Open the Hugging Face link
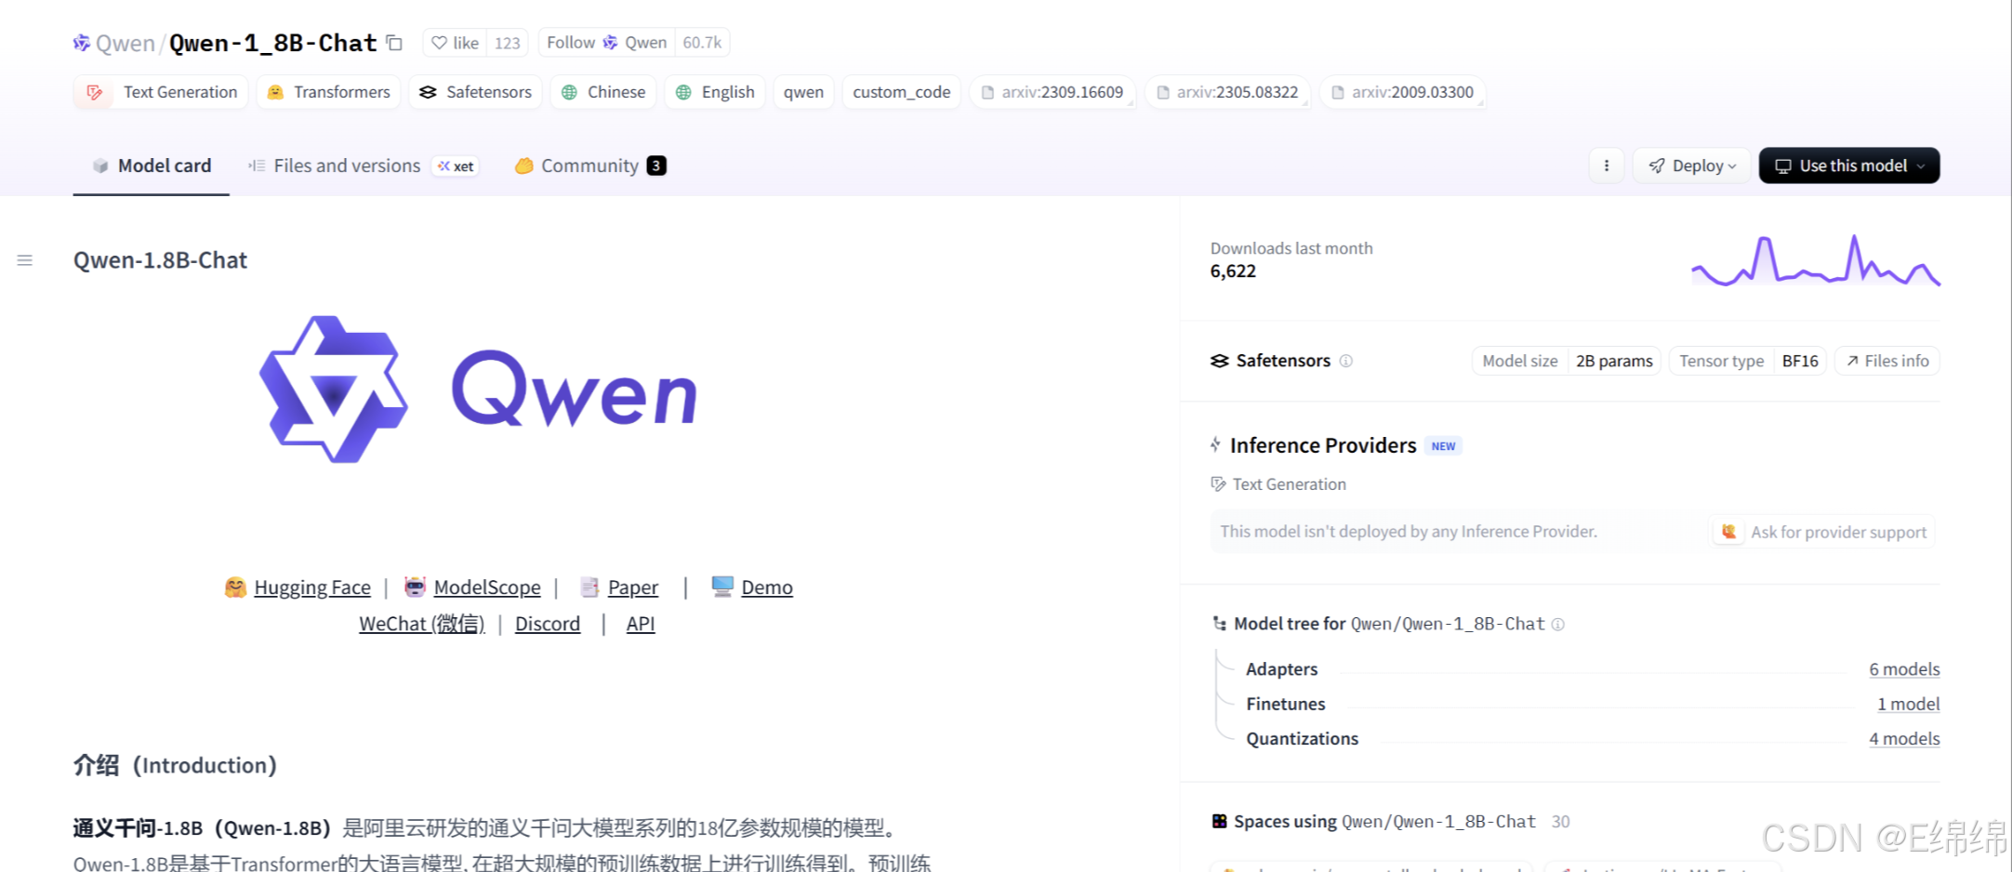The width and height of the screenshot is (2012, 872). point(312,588)
